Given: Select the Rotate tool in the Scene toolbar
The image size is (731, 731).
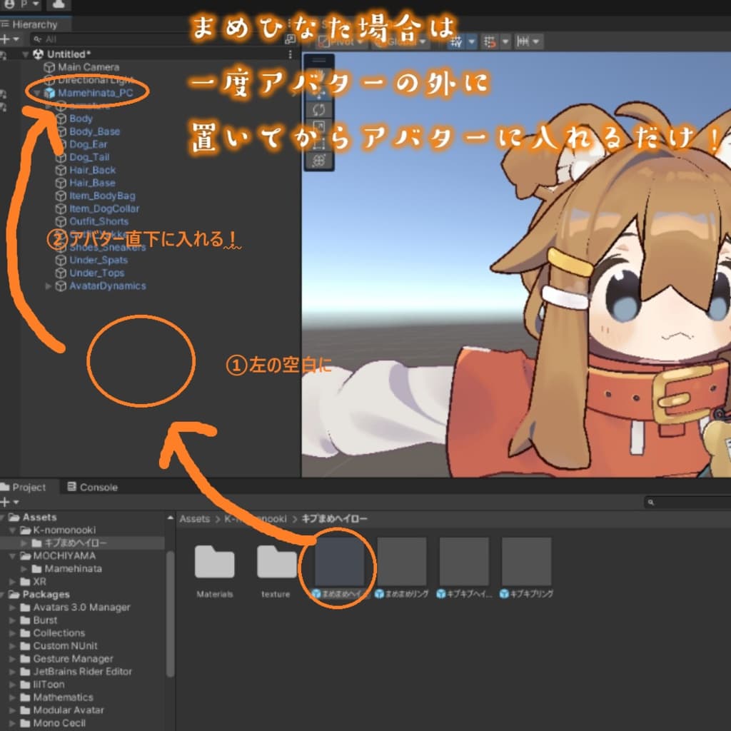Looking at the screenshot, I should (x=319, y=110).
